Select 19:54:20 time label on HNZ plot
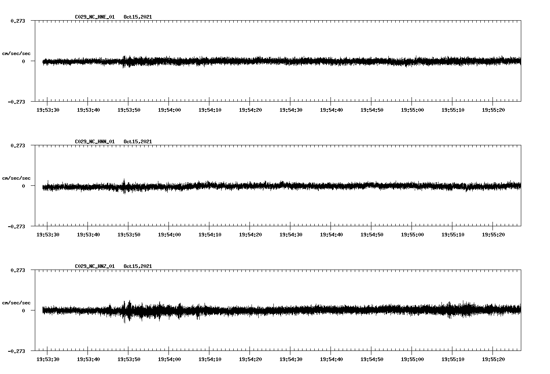550x374 pixels. coord(250,359)
